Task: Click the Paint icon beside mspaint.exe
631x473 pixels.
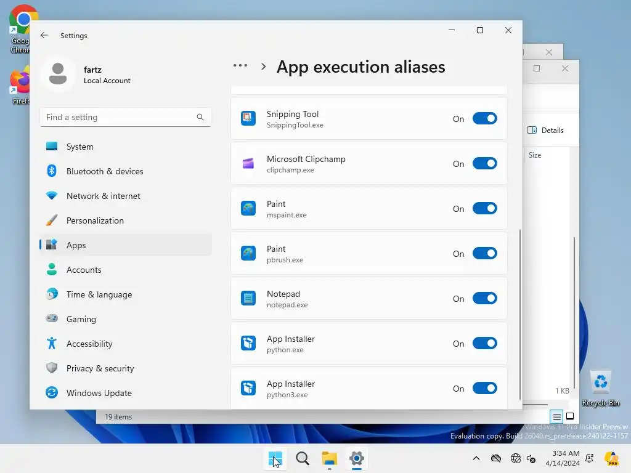Action: point(248,209)
